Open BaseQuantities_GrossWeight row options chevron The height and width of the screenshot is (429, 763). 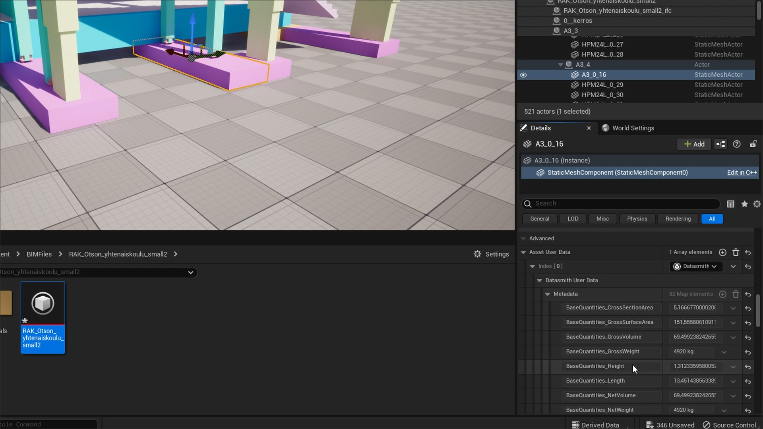724,352
